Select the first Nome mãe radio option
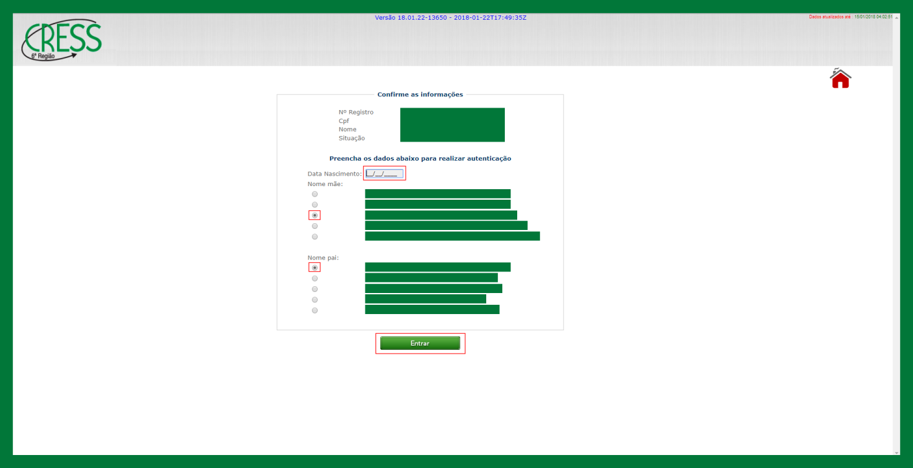The width and height of the screenshot is (913, 468). click(x=315, y=194)
